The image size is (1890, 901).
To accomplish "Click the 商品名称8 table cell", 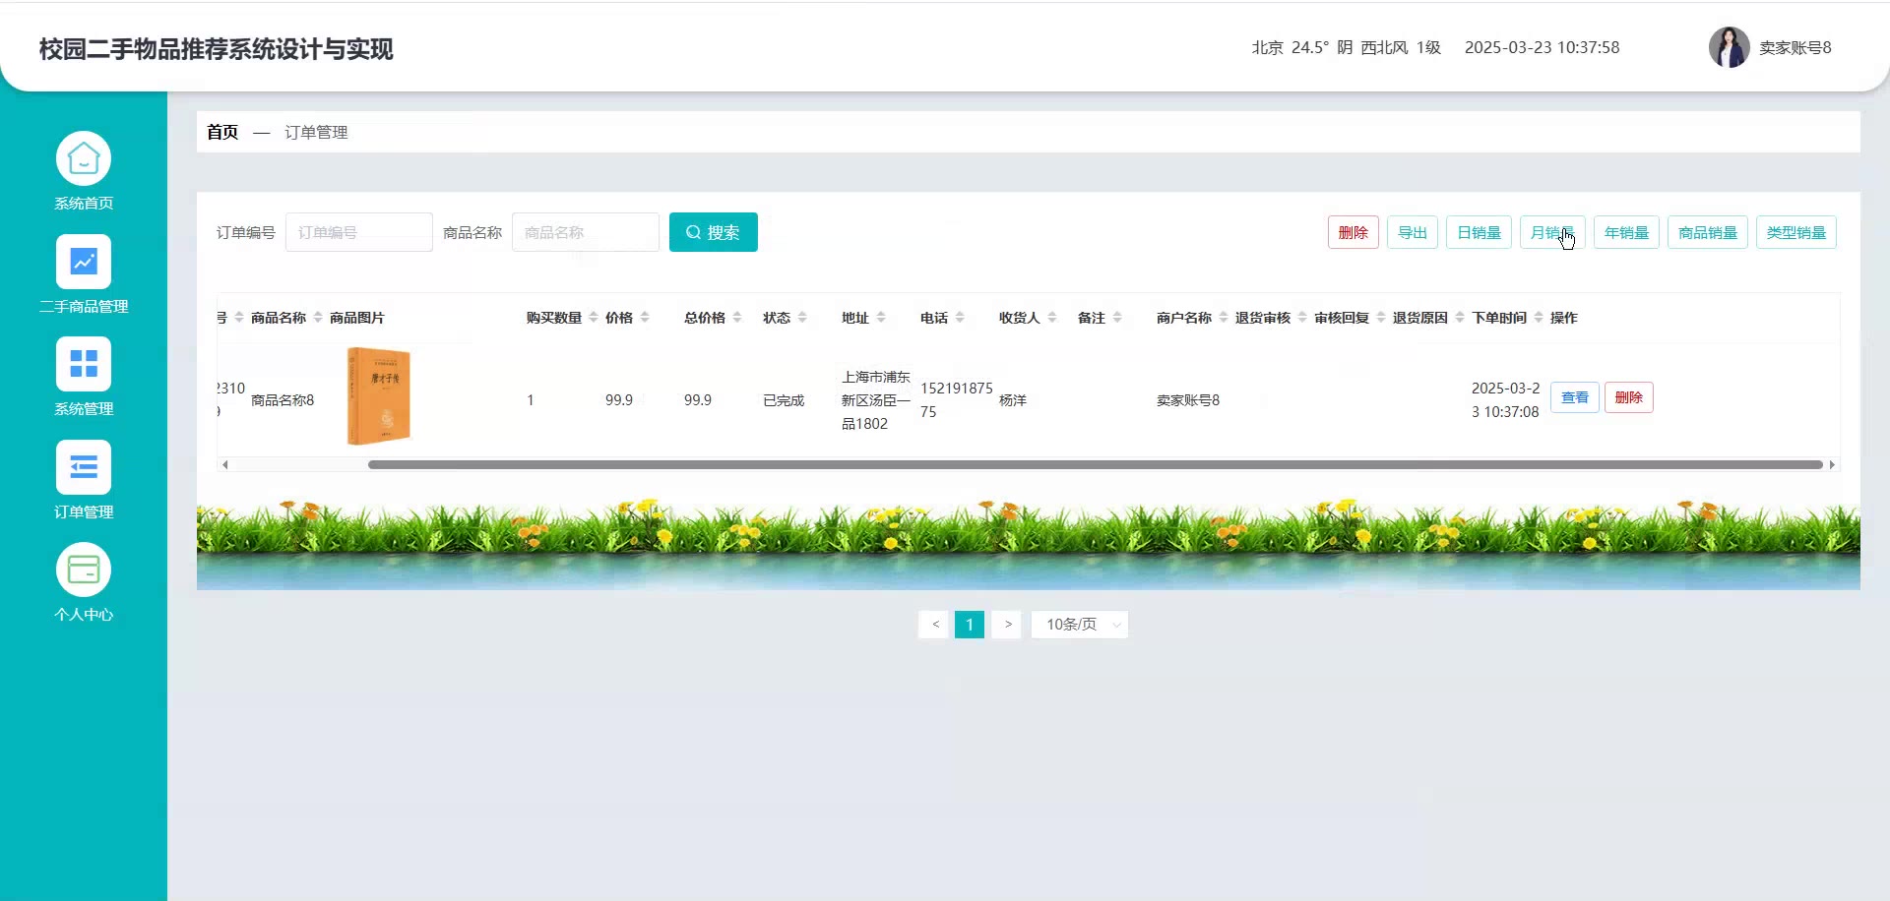I will click(x=283, y=400).
